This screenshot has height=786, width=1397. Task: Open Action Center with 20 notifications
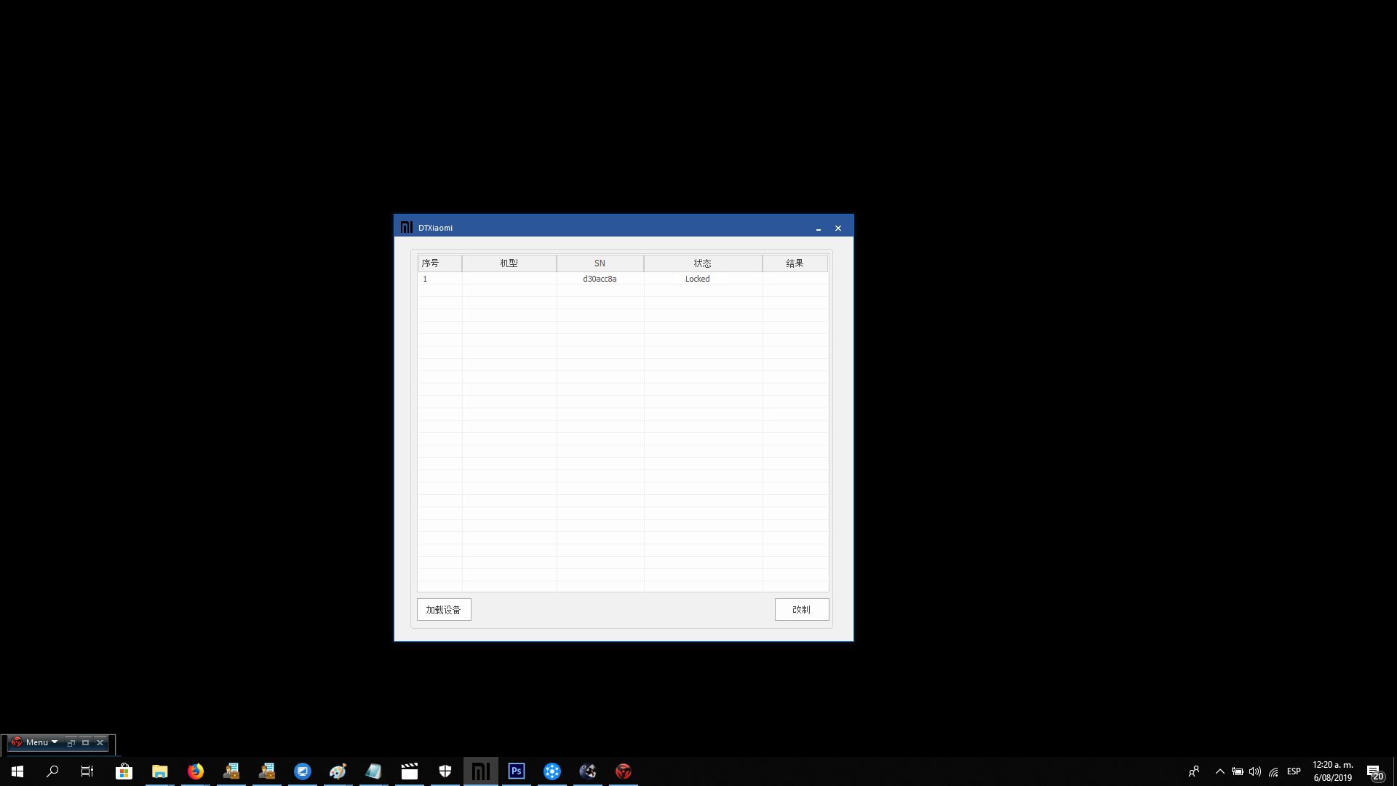click(x=1375, y=771)
